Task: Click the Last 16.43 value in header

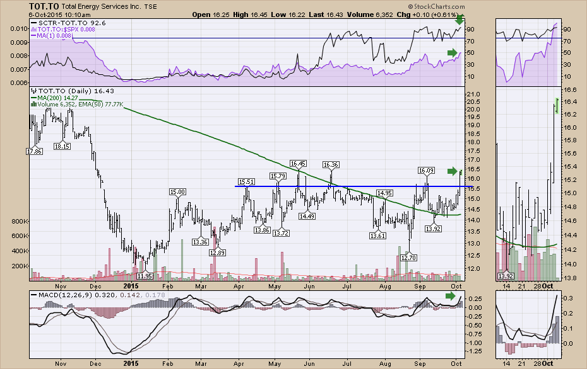Action: tap(326, 14)
